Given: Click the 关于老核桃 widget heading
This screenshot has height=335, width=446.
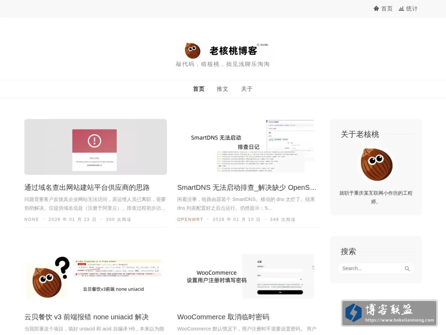Looking at the screenshot, I should click(360, 134).
